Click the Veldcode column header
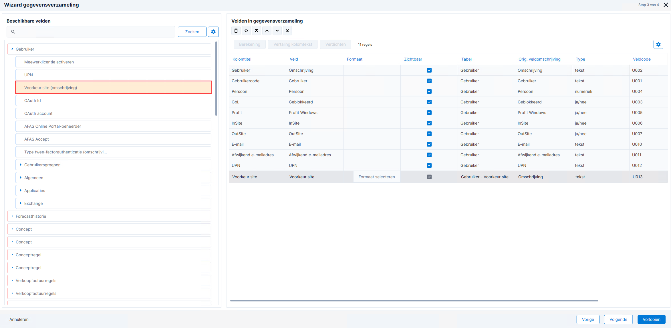This screenshot has height=328, width=671. [642, 59]
